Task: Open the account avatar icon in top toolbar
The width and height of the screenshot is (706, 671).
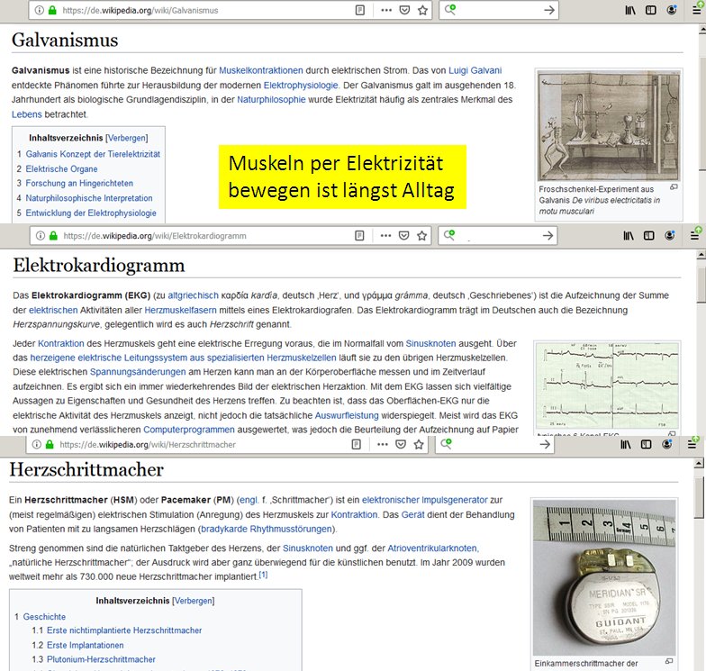Action: pos(670,10)
